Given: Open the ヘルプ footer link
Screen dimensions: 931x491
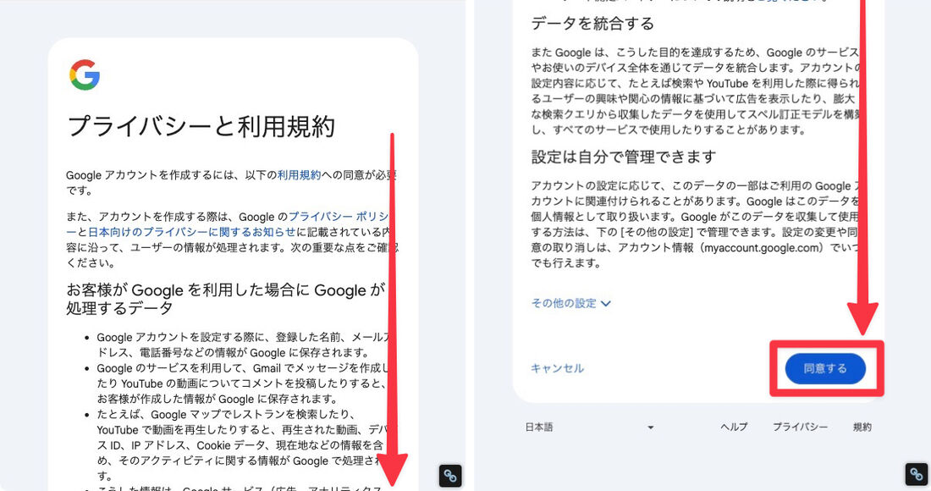Looking at the screenshot, I should pyautogui.click(x=734, y=427).
